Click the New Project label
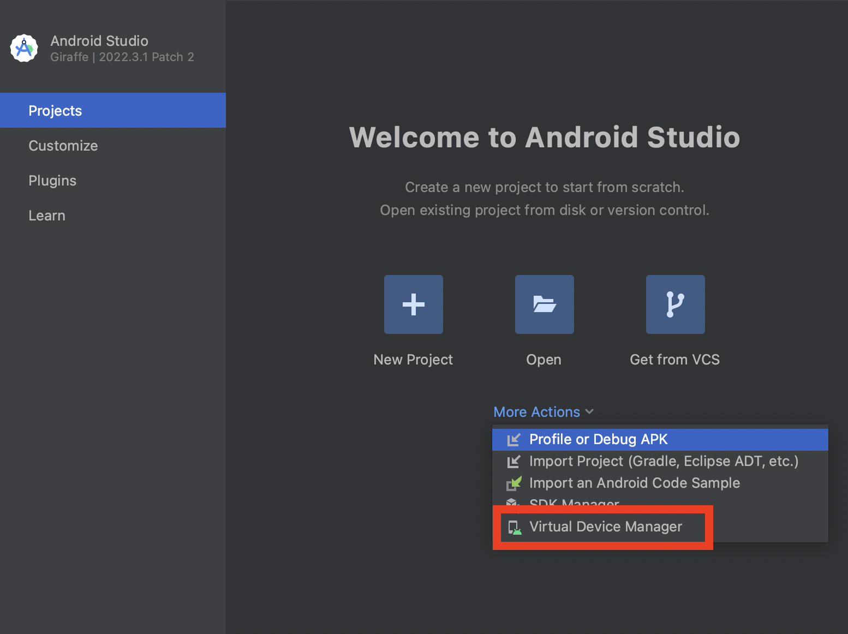The image size is (848, 634). point(413,360)
